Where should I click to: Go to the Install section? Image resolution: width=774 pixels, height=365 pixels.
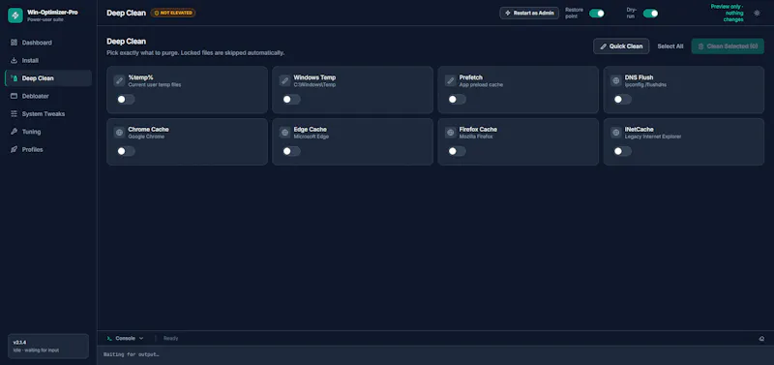tap(48, 60)
